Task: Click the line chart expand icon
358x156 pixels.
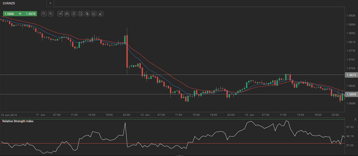Action: (80, 14)
